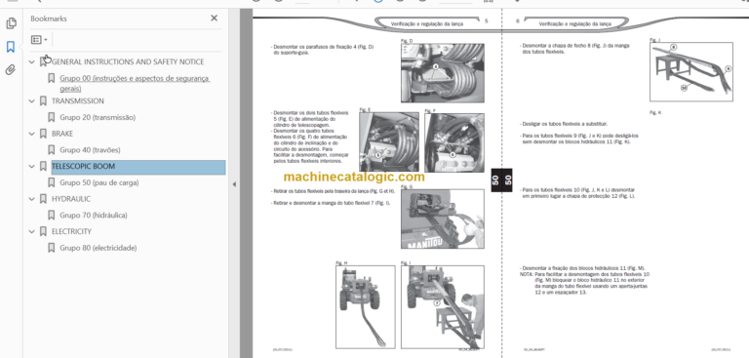Click the Bookmarks panel icon in sidebar
The height and width of the screenshot is (358, 749).
pyautogui.click(x=11, y=47)
